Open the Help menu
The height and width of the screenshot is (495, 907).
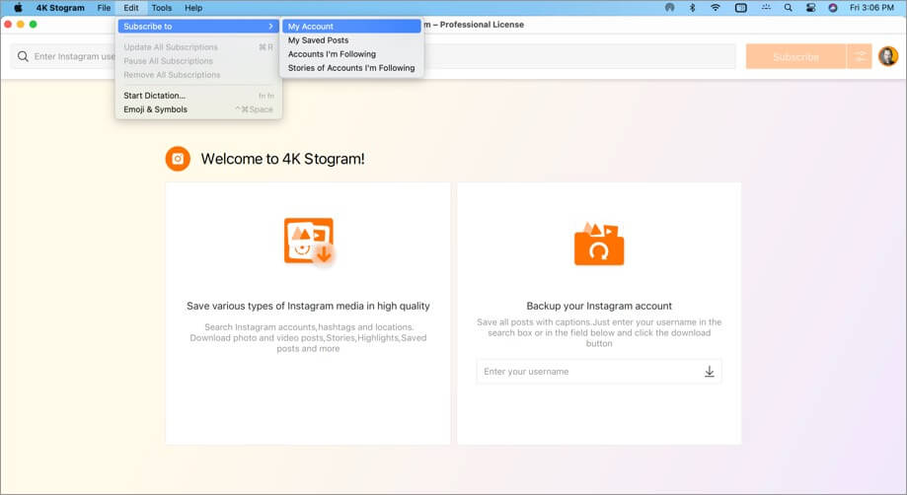[193, 8]
